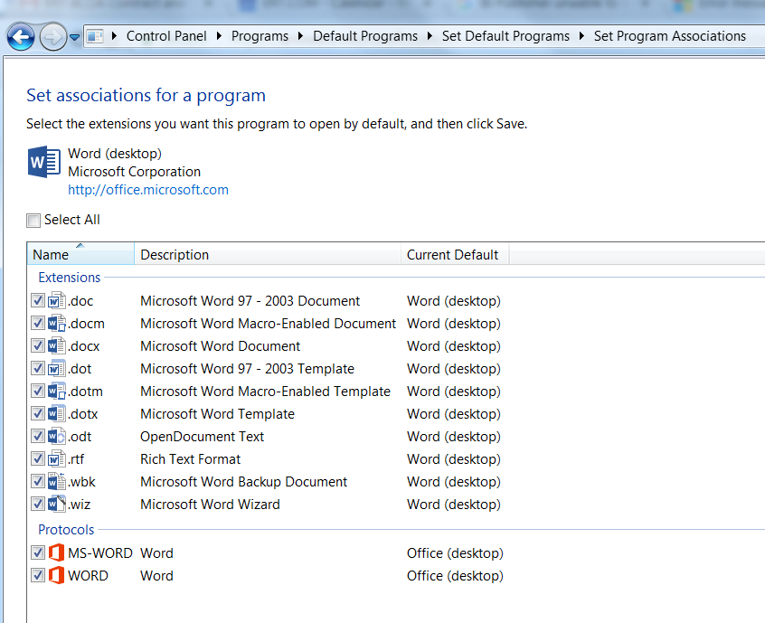Expand the arrow after Set Default Programs breadcrumb
Image resolution: width=765 pixels, height=623 pixels.
581,36
